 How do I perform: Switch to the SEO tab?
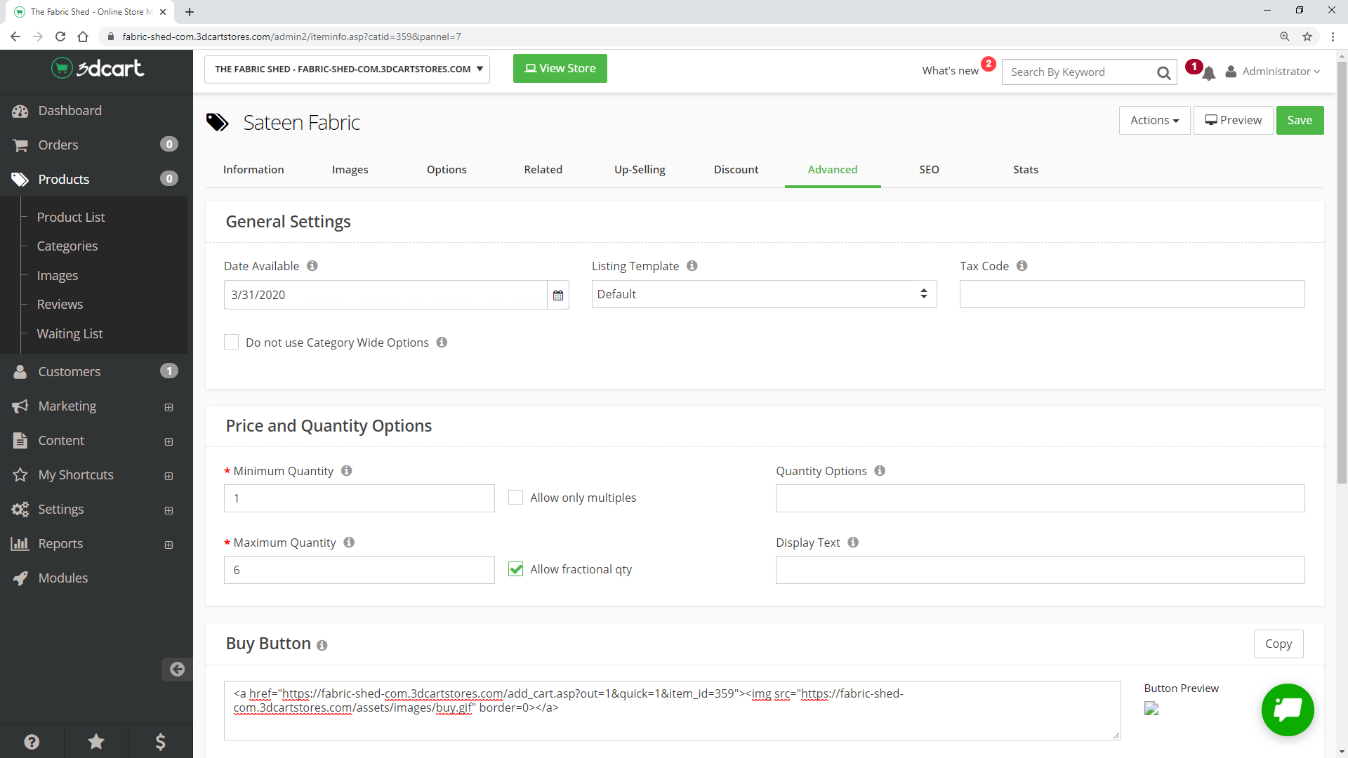pyautogui.click(x=928, y=169)
